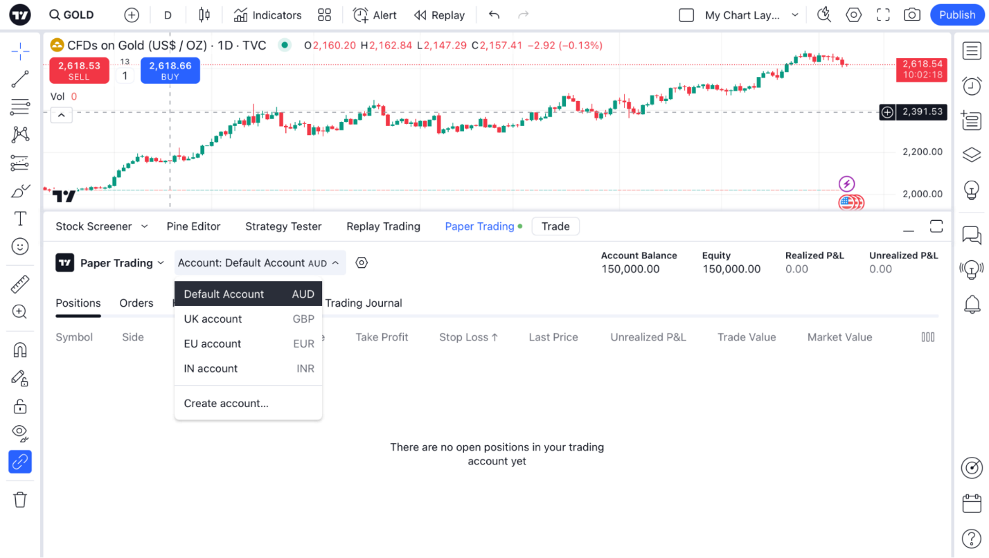The height and width of the screenshot is (558, 989).
Task: Click the red SELL price button
Action: tap(79, 71)
